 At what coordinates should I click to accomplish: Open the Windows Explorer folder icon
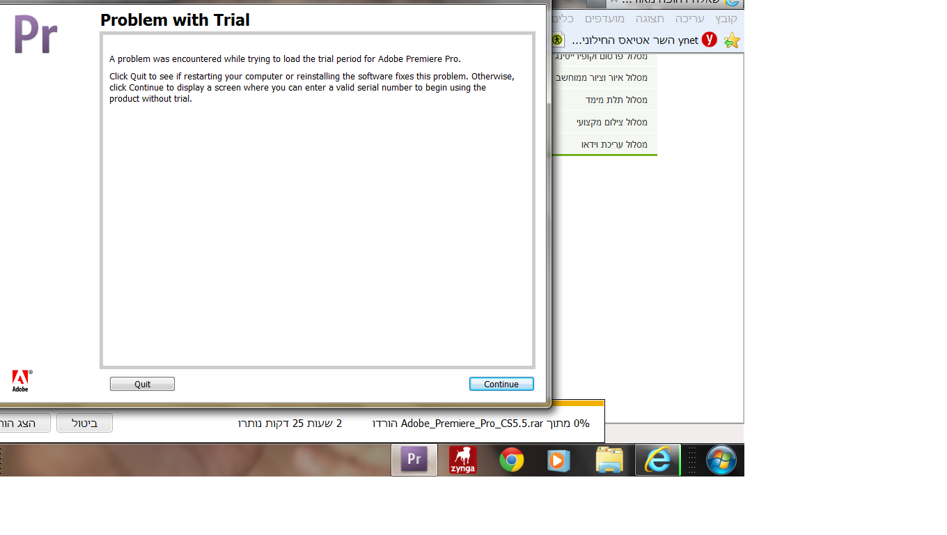[x=609, y=460]
